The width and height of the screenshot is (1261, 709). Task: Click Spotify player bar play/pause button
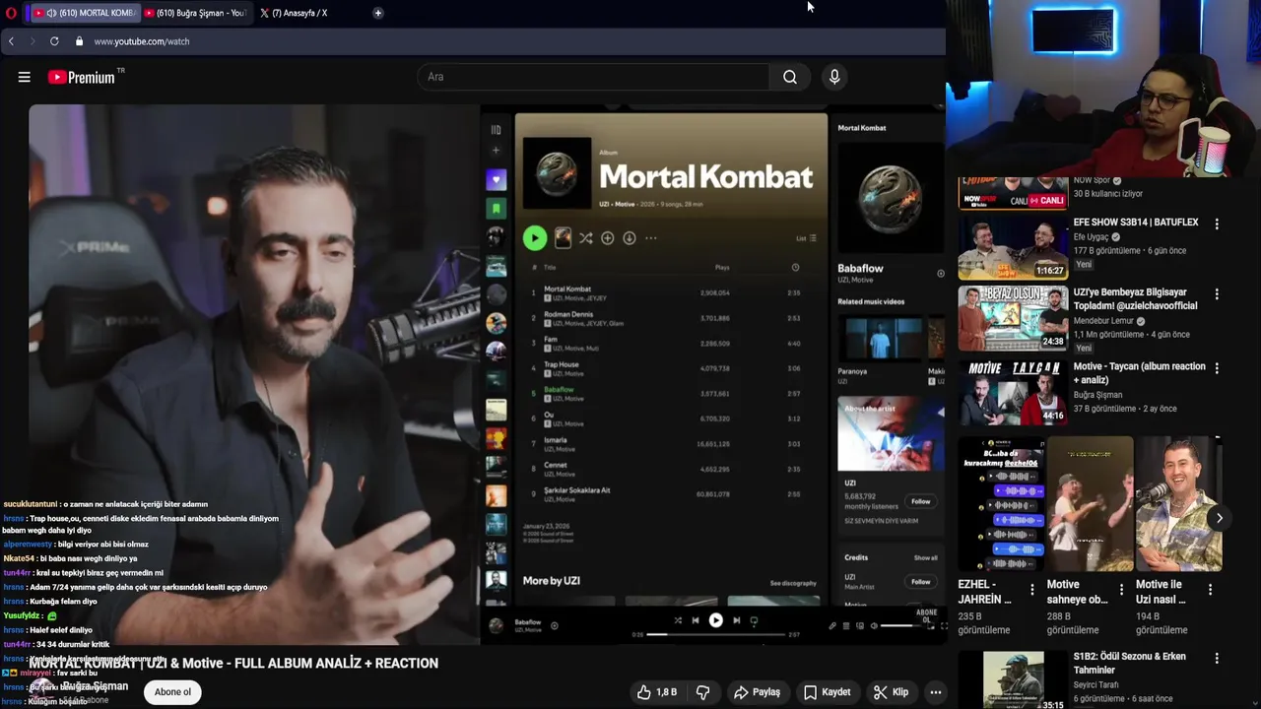tap(716, 620)
